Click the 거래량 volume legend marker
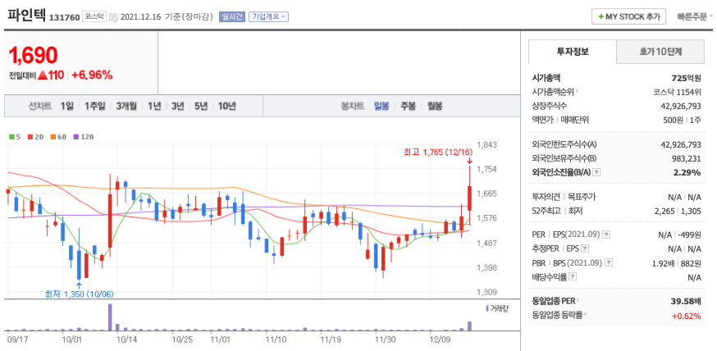717x351 pixels. [487, 308]
